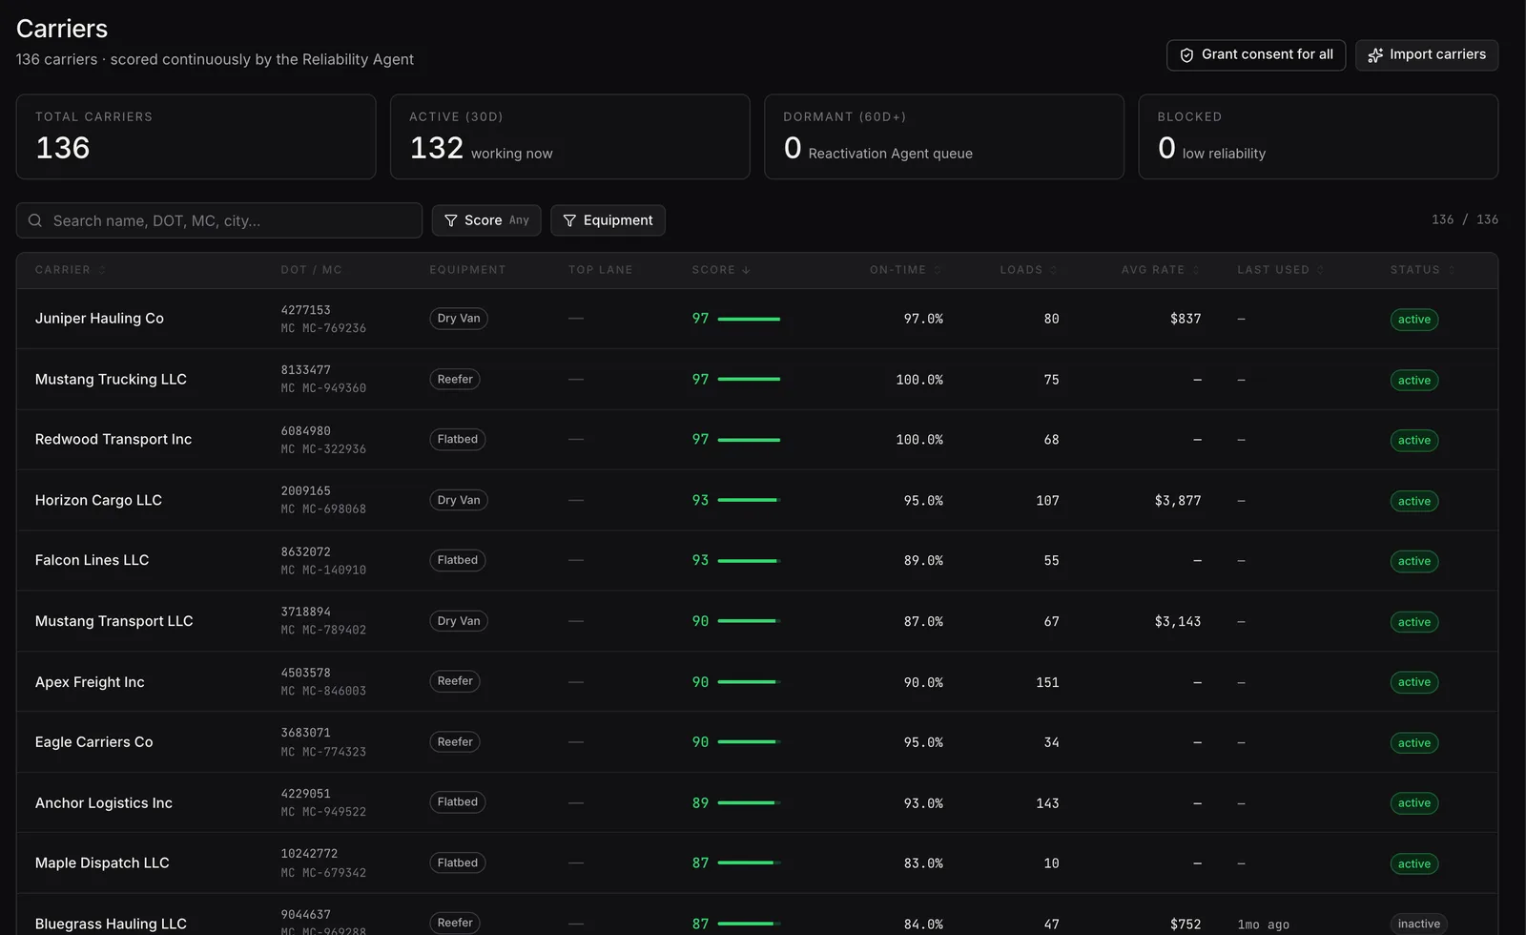Click the Active (30D) stats card
The image size is (1526, 935).
click(x=570, y=136)
